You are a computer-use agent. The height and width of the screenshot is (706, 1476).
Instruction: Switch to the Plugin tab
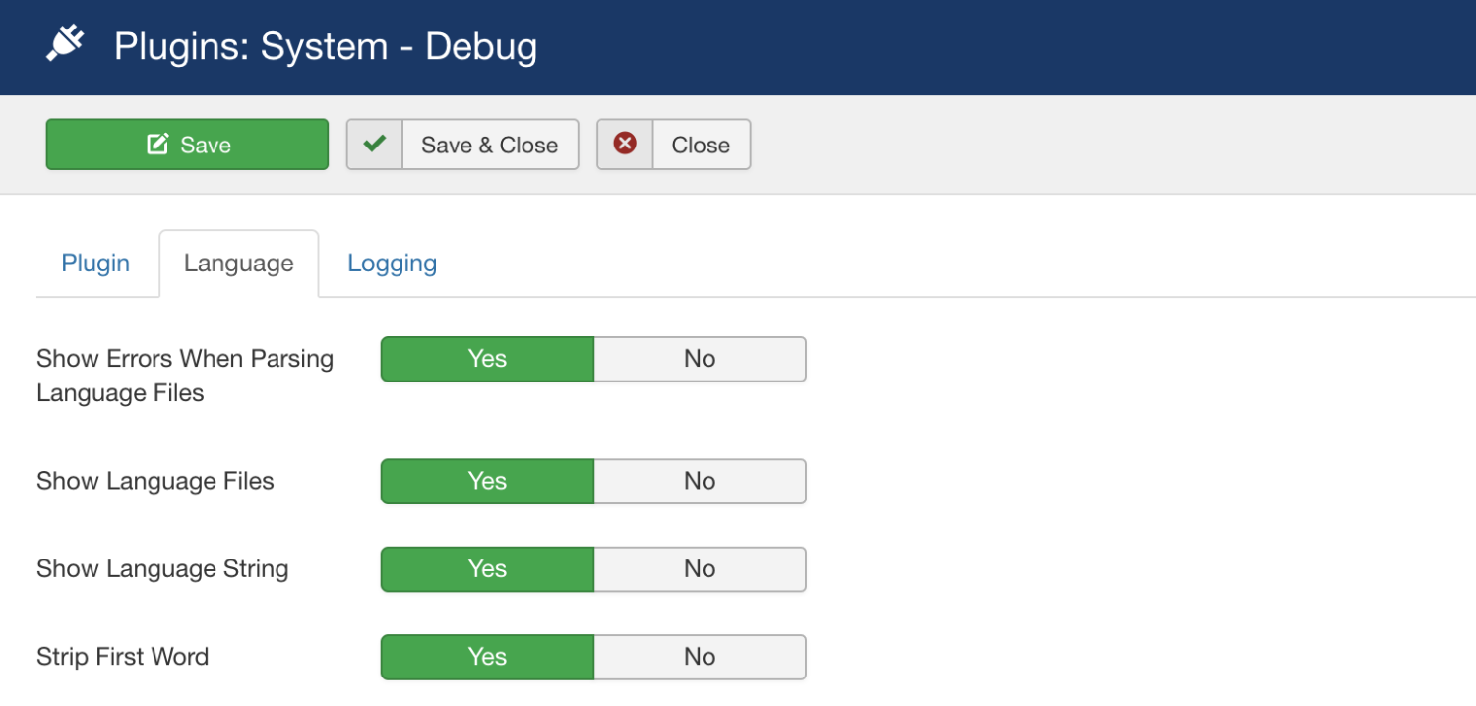coord(95,264)
